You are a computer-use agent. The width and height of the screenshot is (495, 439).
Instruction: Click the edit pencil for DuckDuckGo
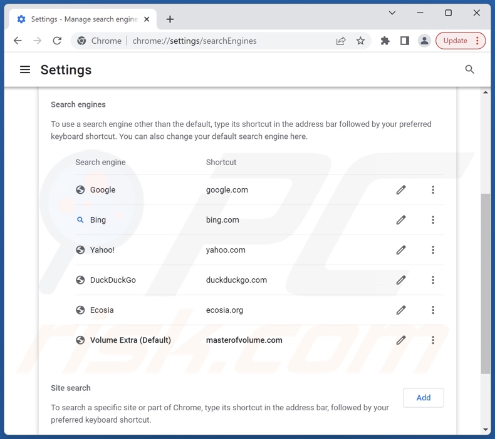(x=401, y=280)
